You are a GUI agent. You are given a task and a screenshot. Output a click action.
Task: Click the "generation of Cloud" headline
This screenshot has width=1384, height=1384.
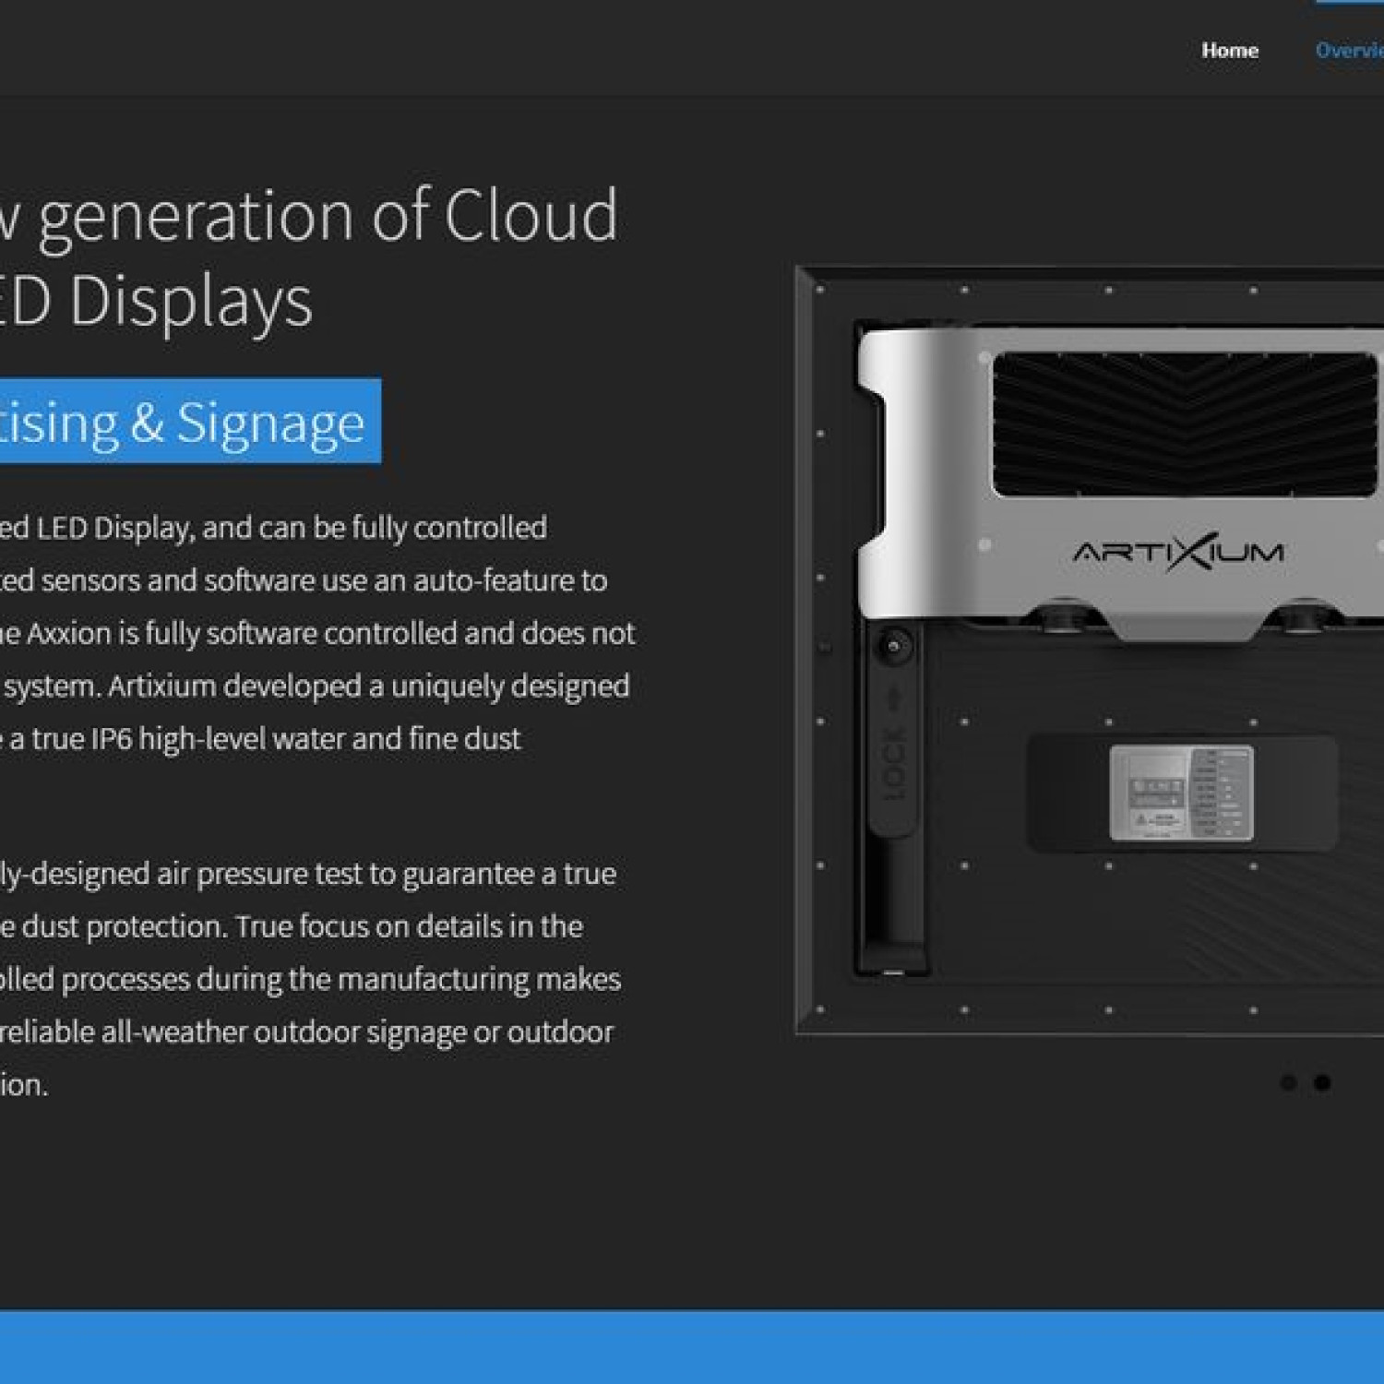click(323, 215)
